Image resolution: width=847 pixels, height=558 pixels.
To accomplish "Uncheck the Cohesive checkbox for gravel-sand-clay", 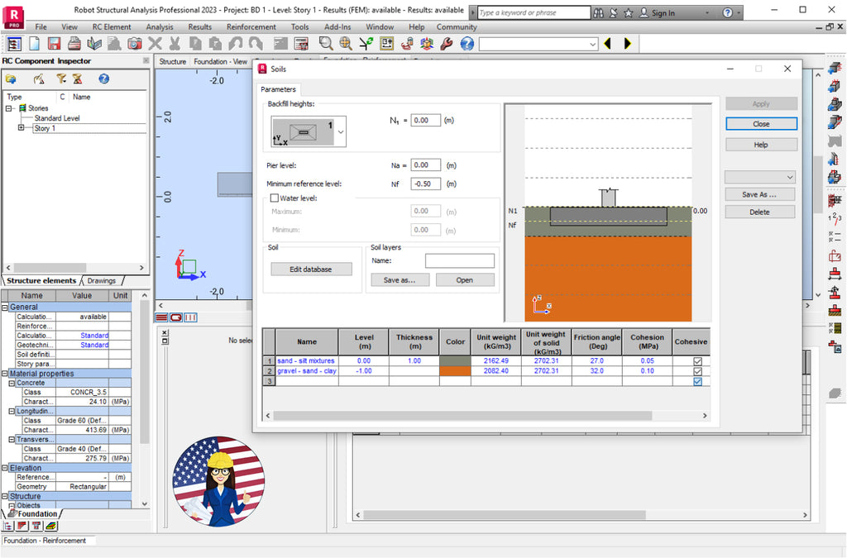I will tap(696, 371).
